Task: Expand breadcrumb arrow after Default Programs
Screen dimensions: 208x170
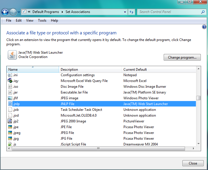Action: [62, 12]
